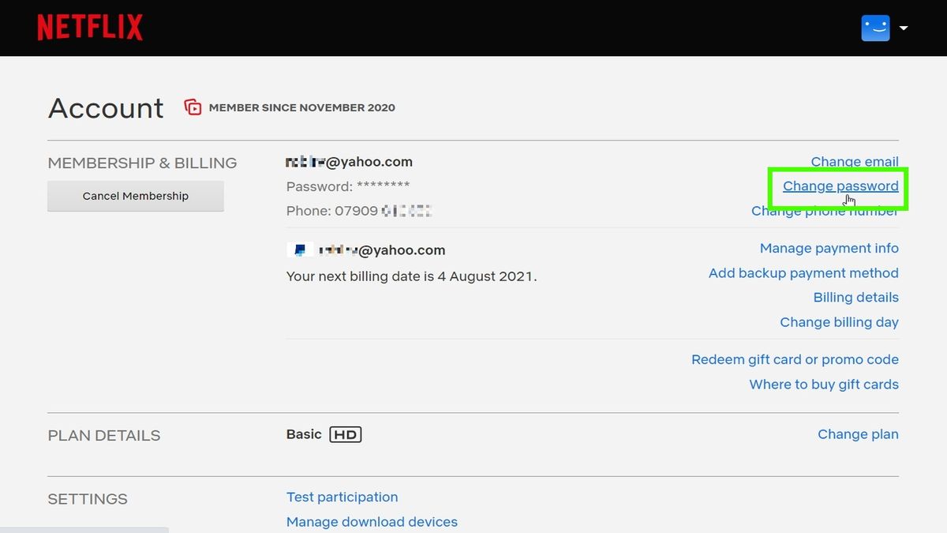The width and height of the screenshot is (947, 533).
Task: Go to Manage download devices
Action: click(372, 522)
